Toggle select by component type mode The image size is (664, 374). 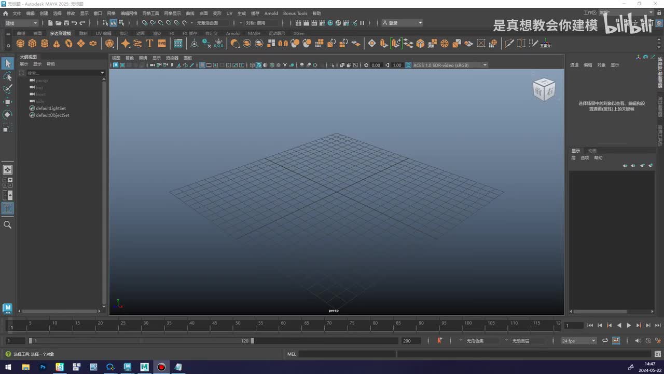coord(121,23)
